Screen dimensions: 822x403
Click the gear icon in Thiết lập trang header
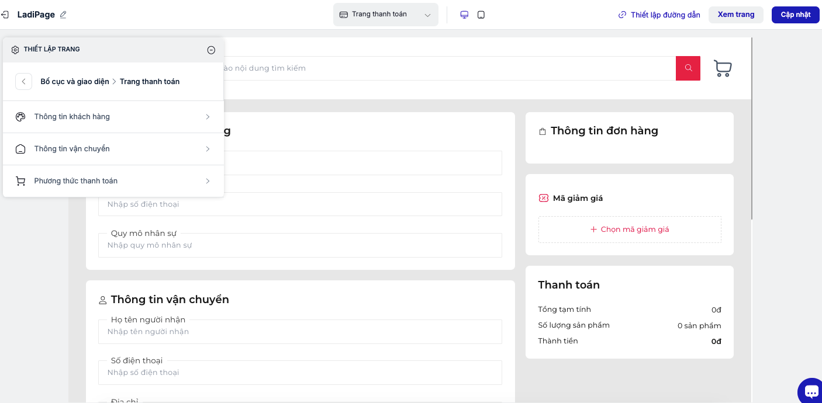tap(15, 50)
